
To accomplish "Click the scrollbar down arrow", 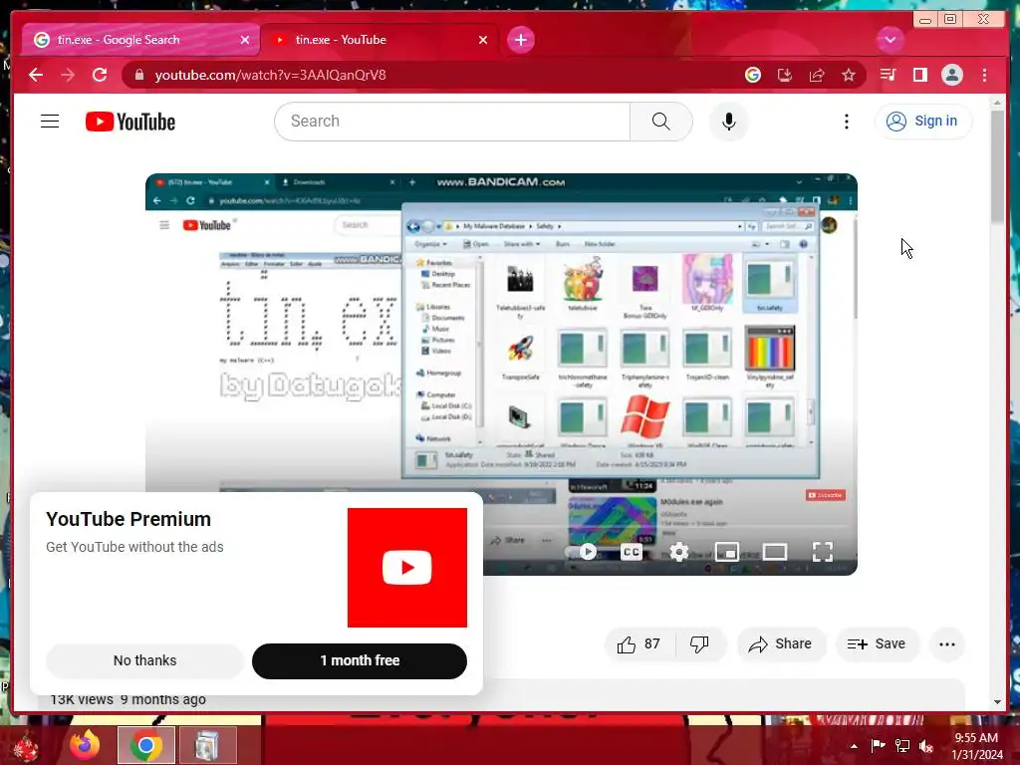I will click(997, 702).
